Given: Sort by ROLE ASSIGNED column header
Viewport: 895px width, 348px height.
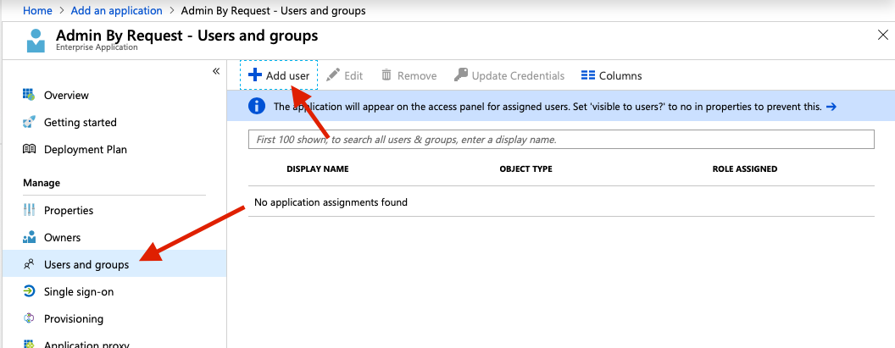Looking at the screenshot, I should [x=745, y=168].
